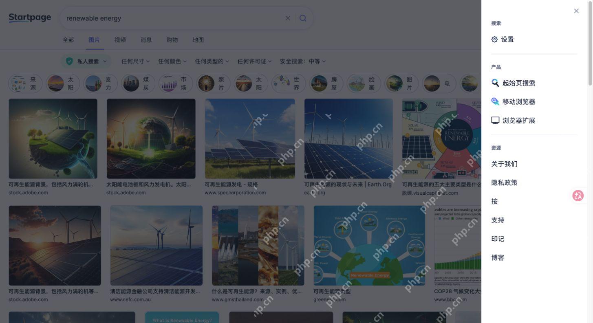The width and height of the screenshot is (593, 323).
Task: Click the pink translation floating icon
Action: [578, 196]
